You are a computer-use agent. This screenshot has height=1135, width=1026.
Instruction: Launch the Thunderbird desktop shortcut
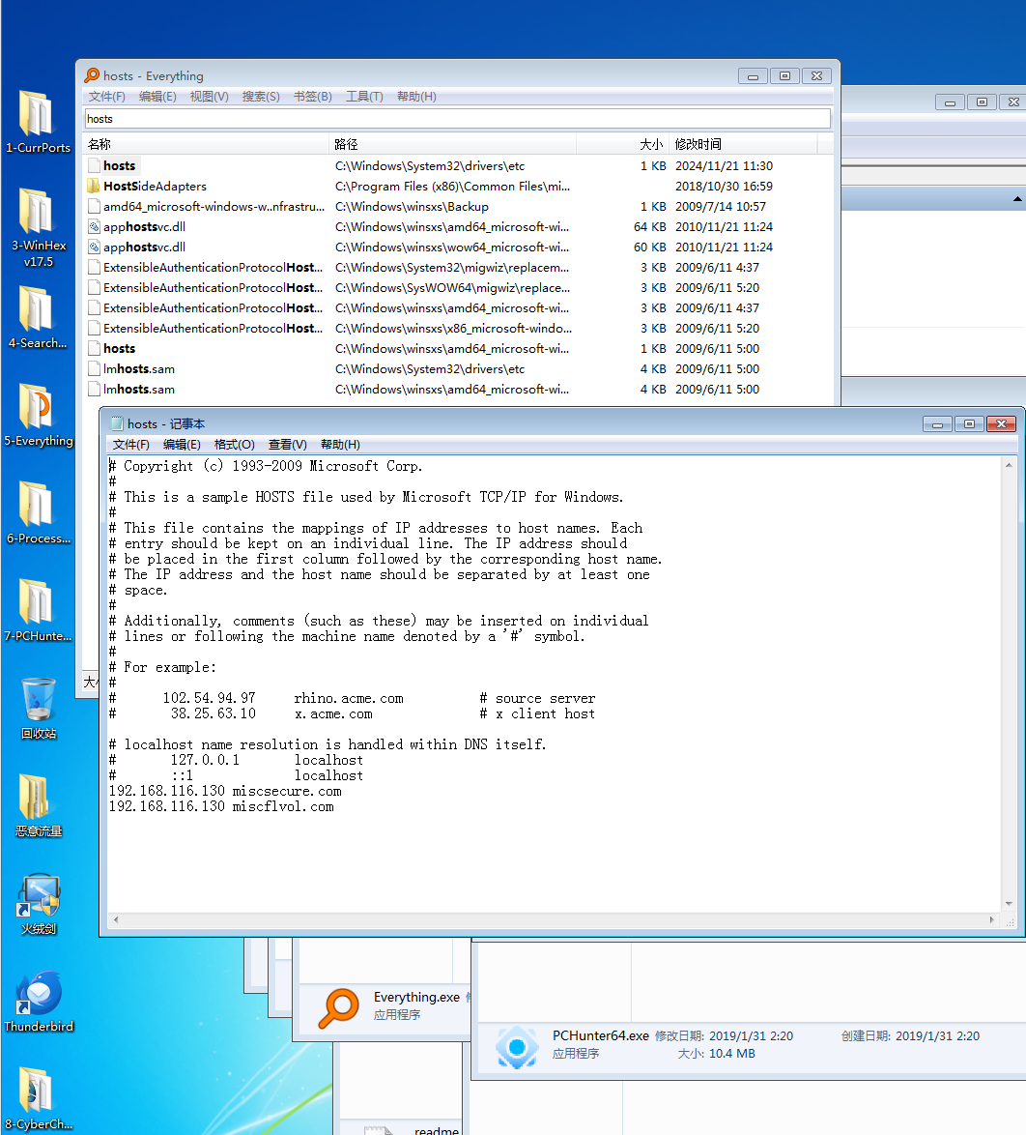pyautogui.click(x=38, y=1001)
